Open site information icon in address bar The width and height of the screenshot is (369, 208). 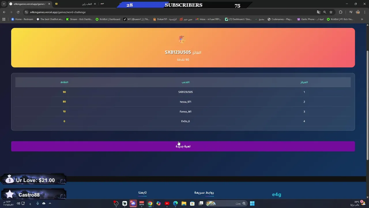click(x=26, y=12)
